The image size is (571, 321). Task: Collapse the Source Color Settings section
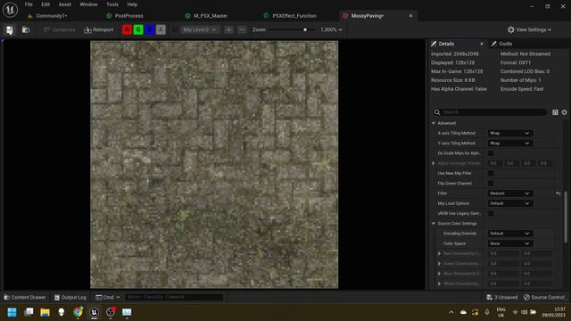tap(434, 224)
